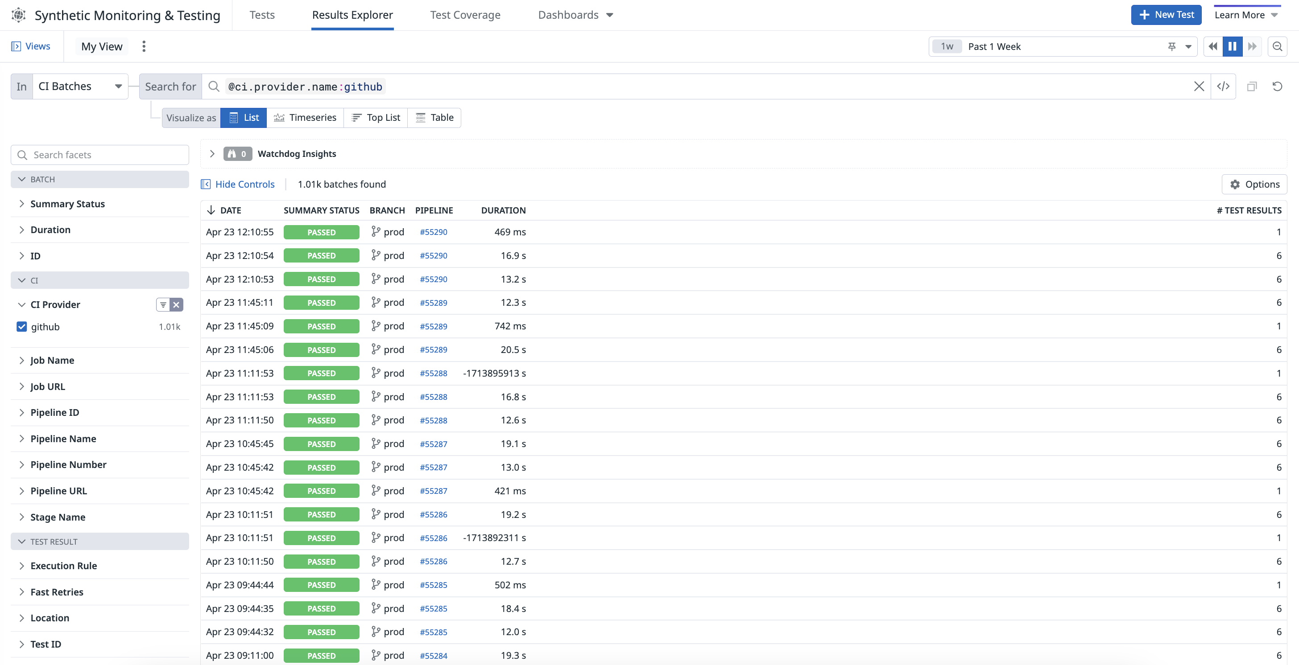Select the Results Explorer tab
Viewport: 1299px width, 665px height.
click(x=352, y=15)
